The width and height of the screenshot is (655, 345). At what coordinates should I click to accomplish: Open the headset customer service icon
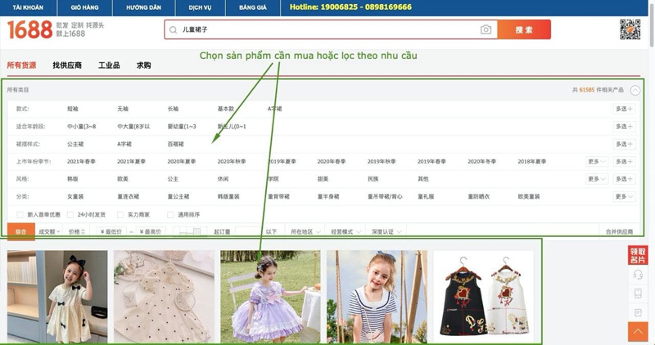(x=638, y=274)
